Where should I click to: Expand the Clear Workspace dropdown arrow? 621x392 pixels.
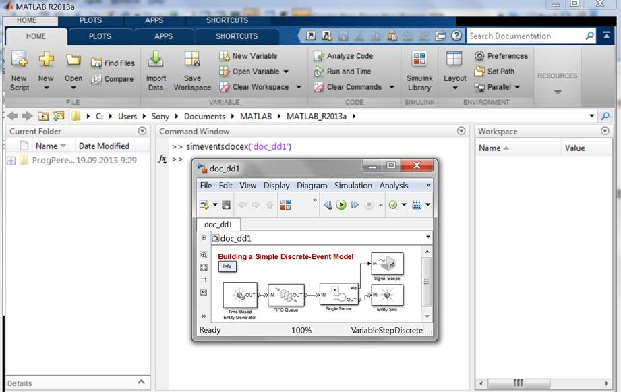[x=299, y=87]
